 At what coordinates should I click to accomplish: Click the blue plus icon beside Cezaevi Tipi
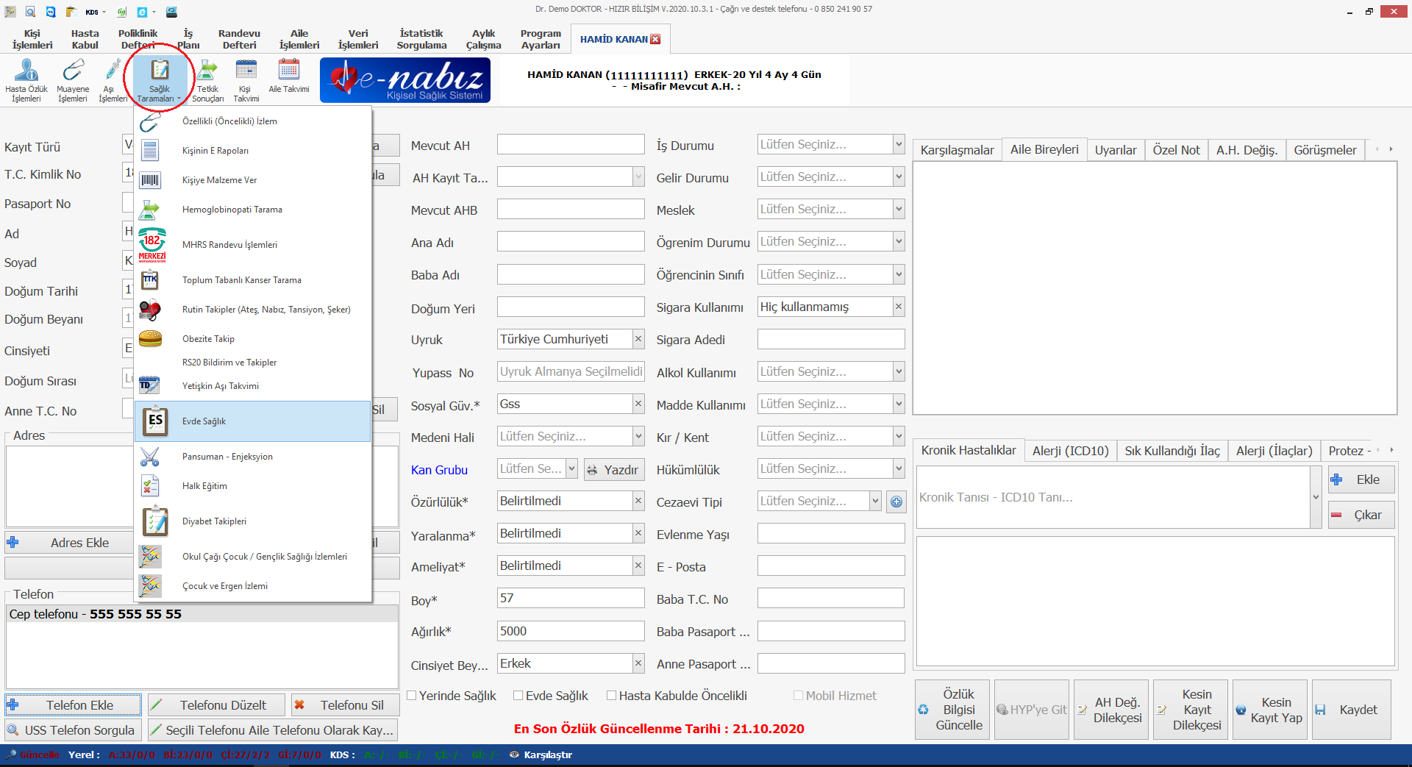[x=896, y=502]
